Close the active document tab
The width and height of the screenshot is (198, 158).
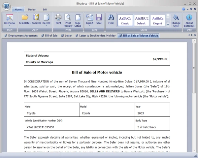coord(195,35)
